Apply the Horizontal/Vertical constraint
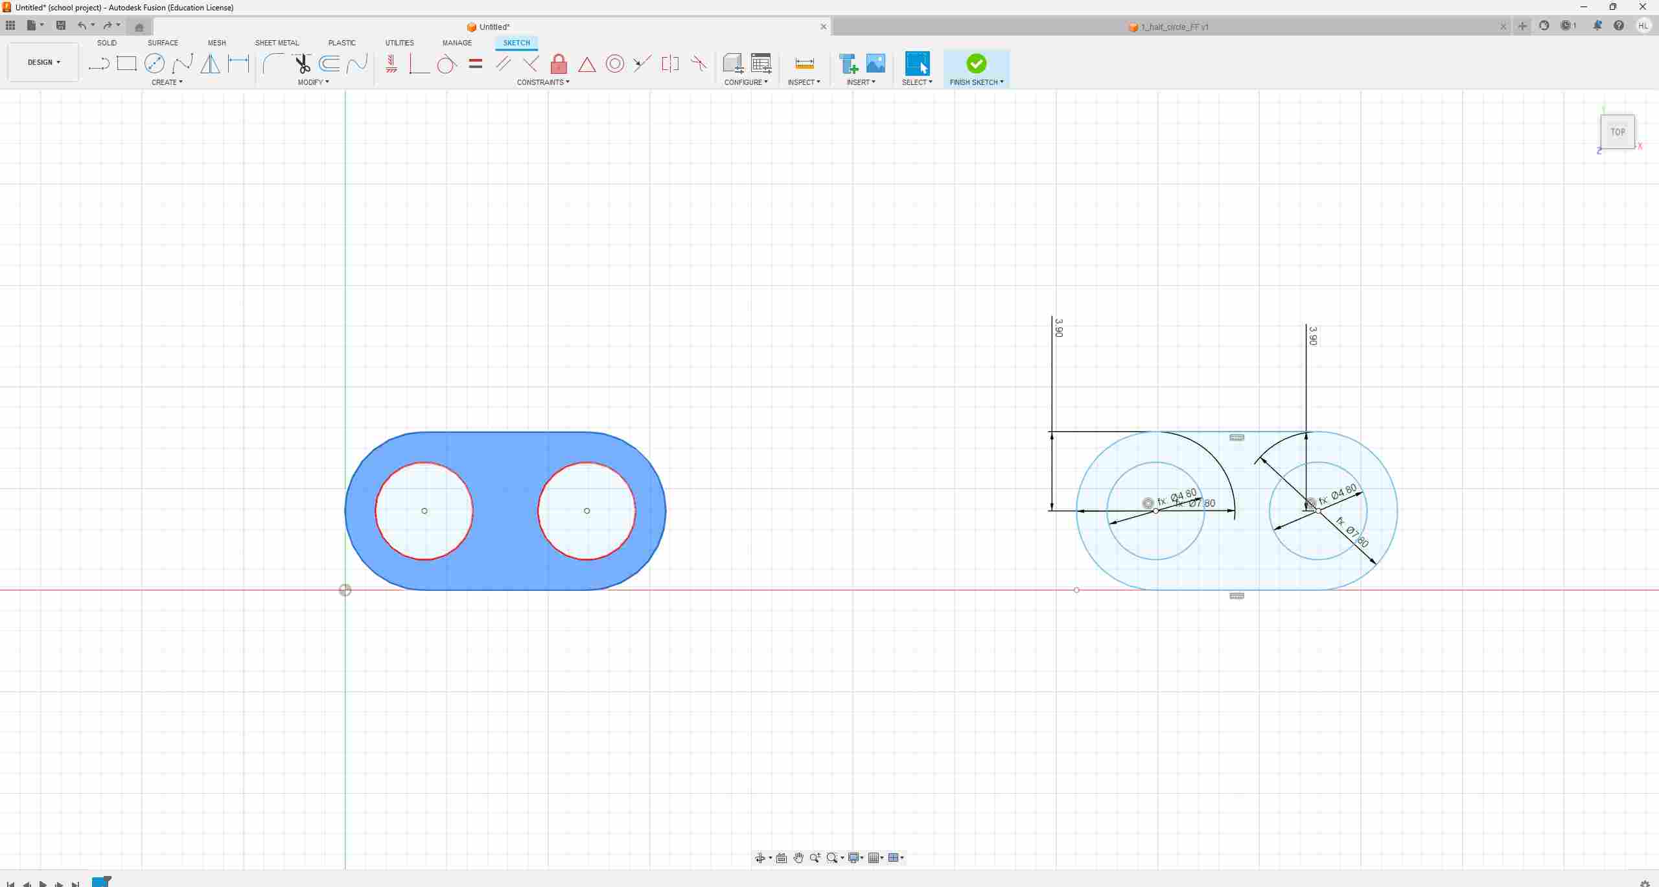Image resolution: width=1659 pixels, height=887 pixels. [391, 63]
